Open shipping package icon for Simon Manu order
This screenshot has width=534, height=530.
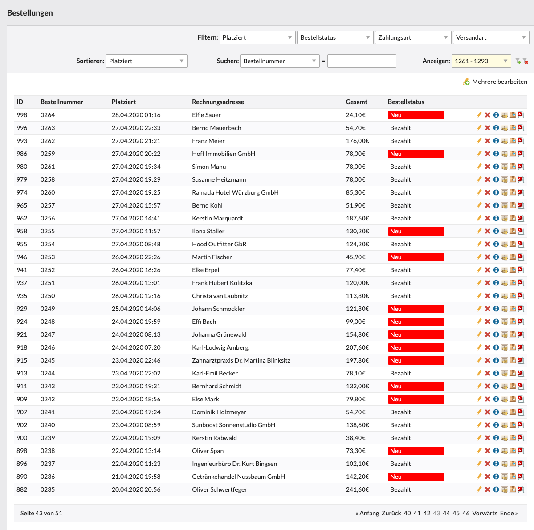[513, 167]
